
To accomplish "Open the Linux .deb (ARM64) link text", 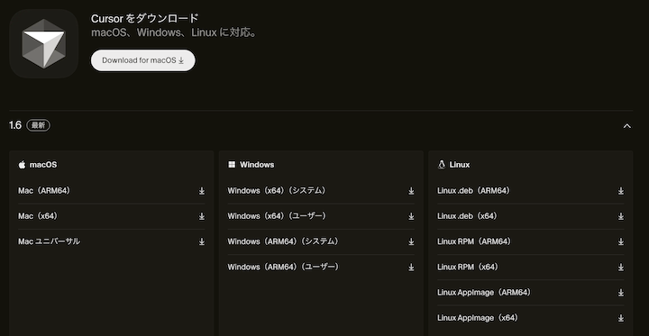I will (473, 191).
